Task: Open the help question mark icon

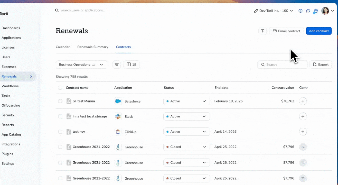Action: click(300, 11)
